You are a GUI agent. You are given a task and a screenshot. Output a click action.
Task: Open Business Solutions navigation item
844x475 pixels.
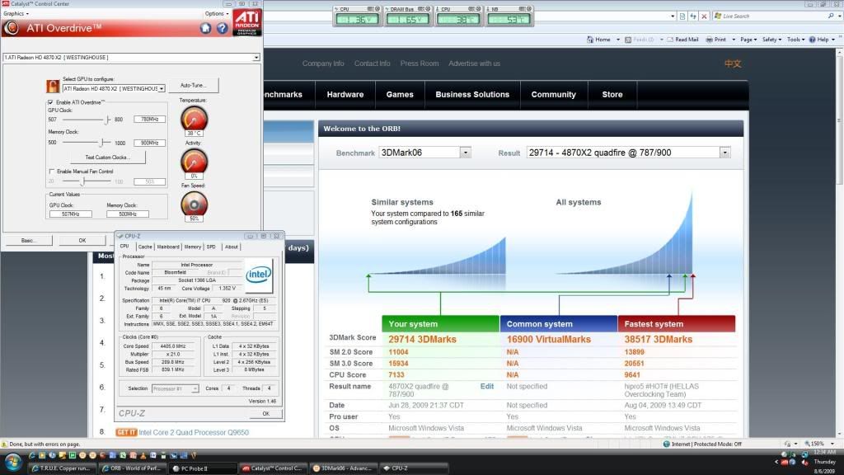coord(472,94)
